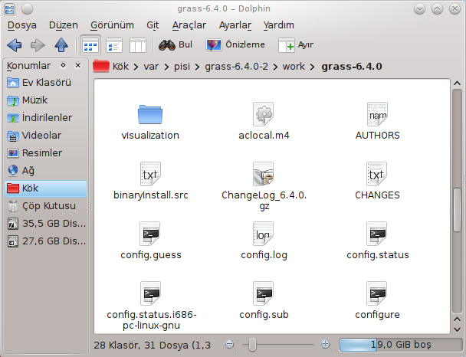466x357 pixels.
Task: Open Ev Klasörü in places panel
Action: pos(46,83)
